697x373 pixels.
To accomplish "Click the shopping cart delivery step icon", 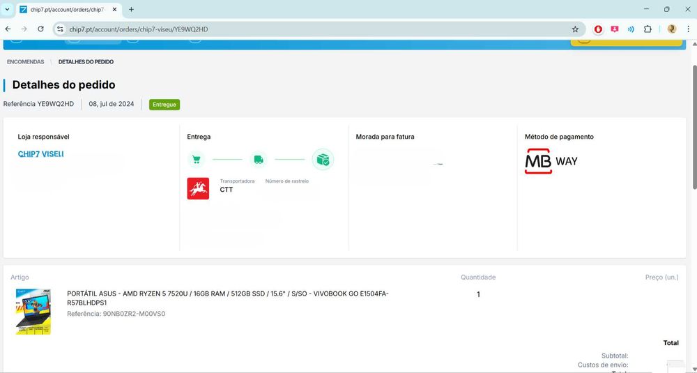I will click(196, 159).
